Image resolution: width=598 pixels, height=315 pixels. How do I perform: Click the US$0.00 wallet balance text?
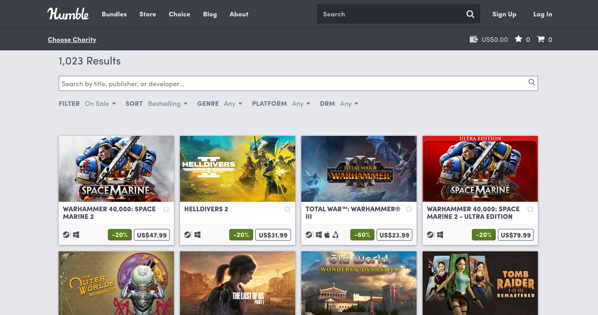pos(495,39)
